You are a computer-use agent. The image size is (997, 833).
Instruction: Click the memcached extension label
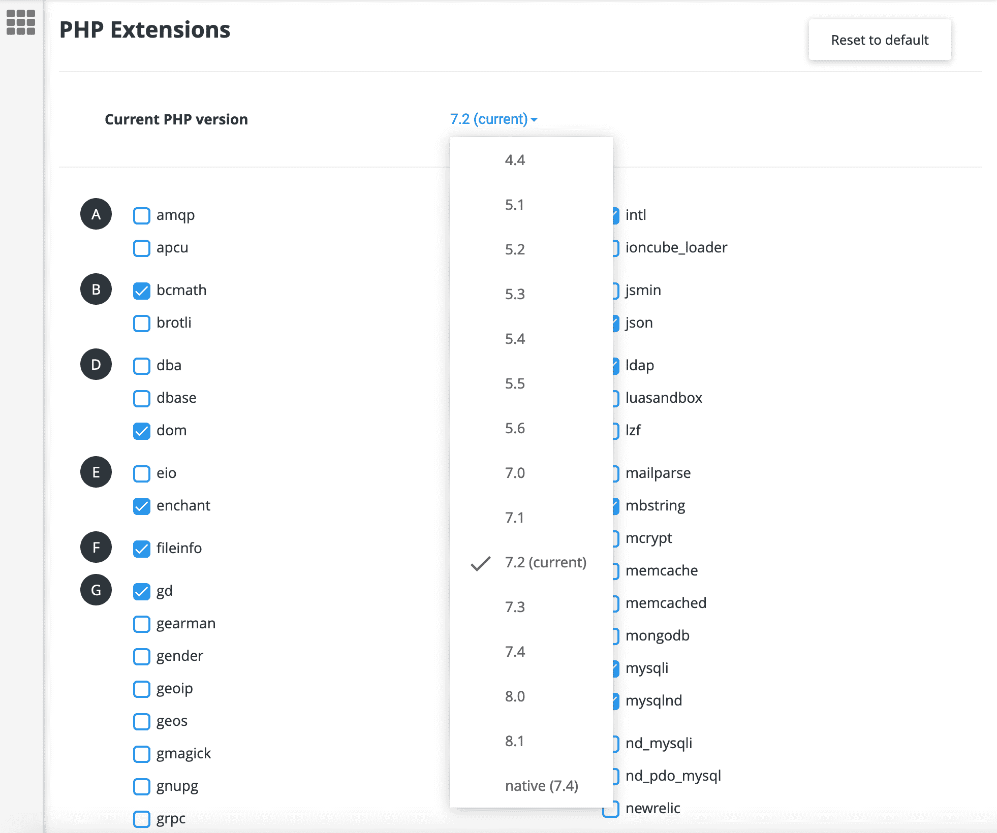pyautogui.click(x=666, y=603)
